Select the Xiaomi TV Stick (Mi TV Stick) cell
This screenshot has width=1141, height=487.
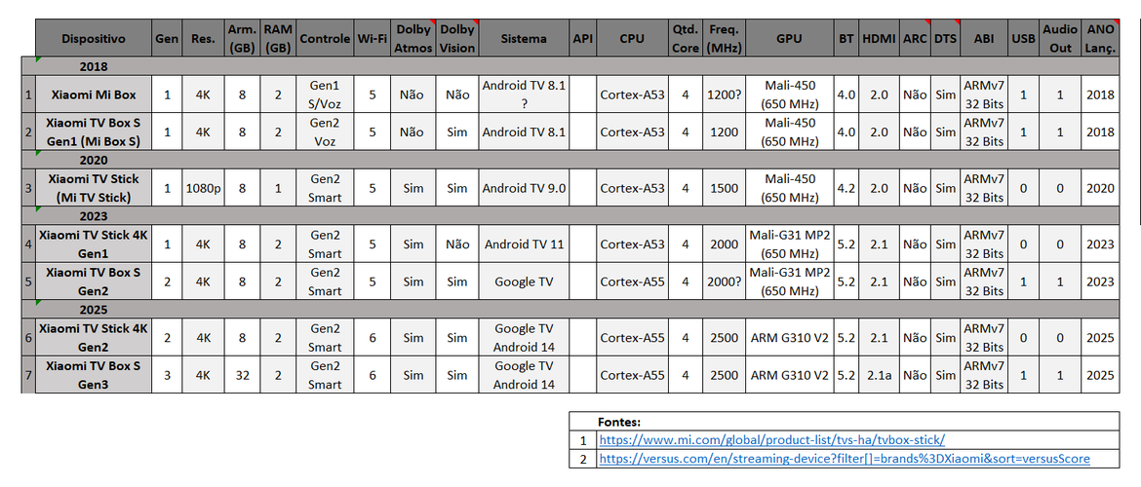(94, 188)
